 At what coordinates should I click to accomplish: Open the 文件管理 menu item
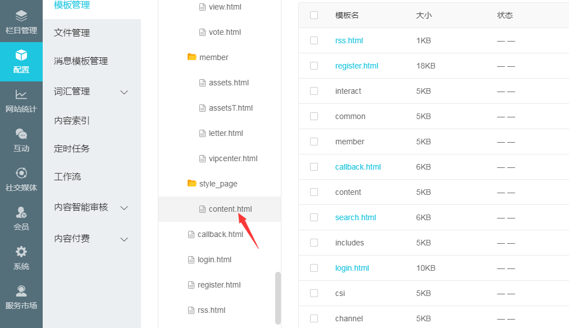click(72, 33)
